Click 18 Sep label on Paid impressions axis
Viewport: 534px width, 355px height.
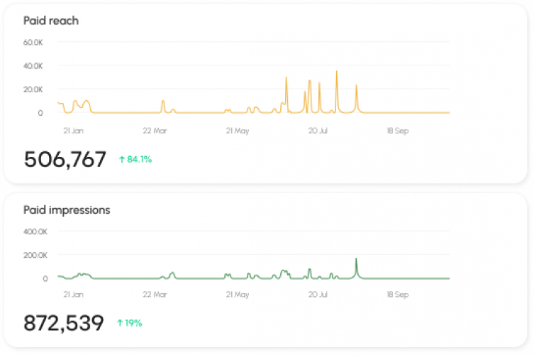click(x=398, y=295)
